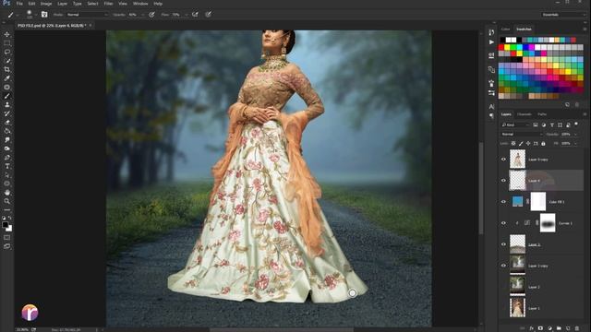This screenshot has width=591, height=332.
Task: Toggle pressure for opacity icon
Action: coord(151,15)
